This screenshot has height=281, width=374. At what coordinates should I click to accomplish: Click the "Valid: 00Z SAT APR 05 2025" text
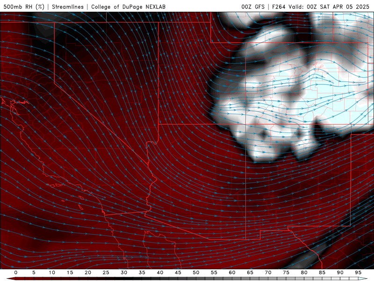[x=329, y=7]
